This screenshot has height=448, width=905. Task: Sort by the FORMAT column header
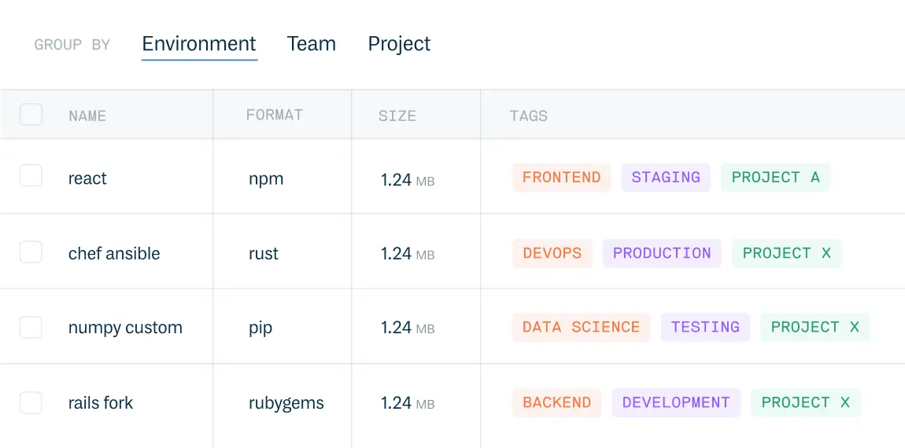tap(274, 115)
